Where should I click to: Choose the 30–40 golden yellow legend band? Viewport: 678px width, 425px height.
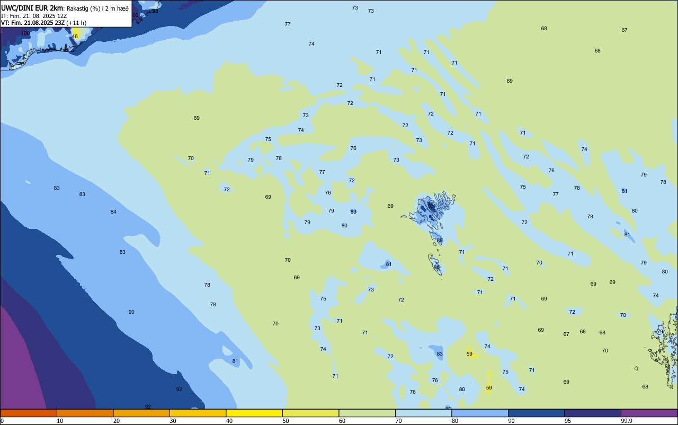tap(198, 413)
